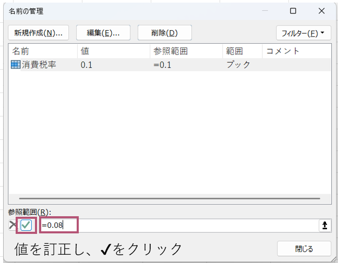Open the 編集(E)... dialog button
The image size is (338, 263).
pyautogui.click(x=103, y=33)
